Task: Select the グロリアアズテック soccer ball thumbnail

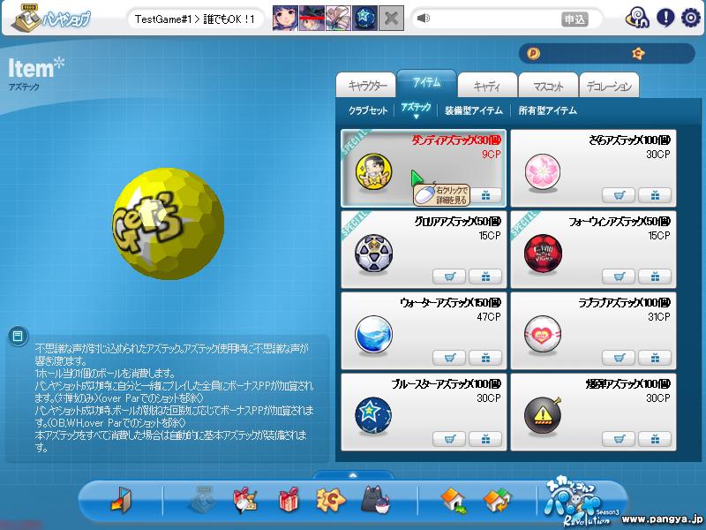Action: [373, 254]
